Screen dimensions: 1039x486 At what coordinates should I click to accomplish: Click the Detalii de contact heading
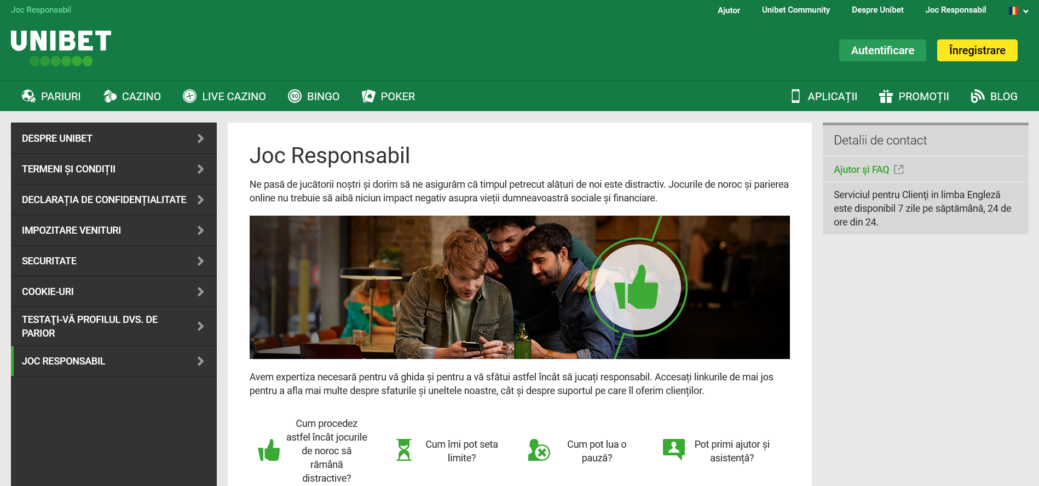(x=880, y=140)
